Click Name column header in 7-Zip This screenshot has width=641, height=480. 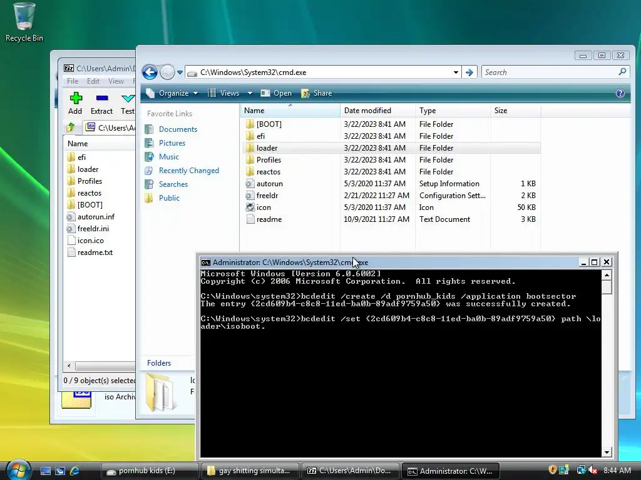point(100,144)
